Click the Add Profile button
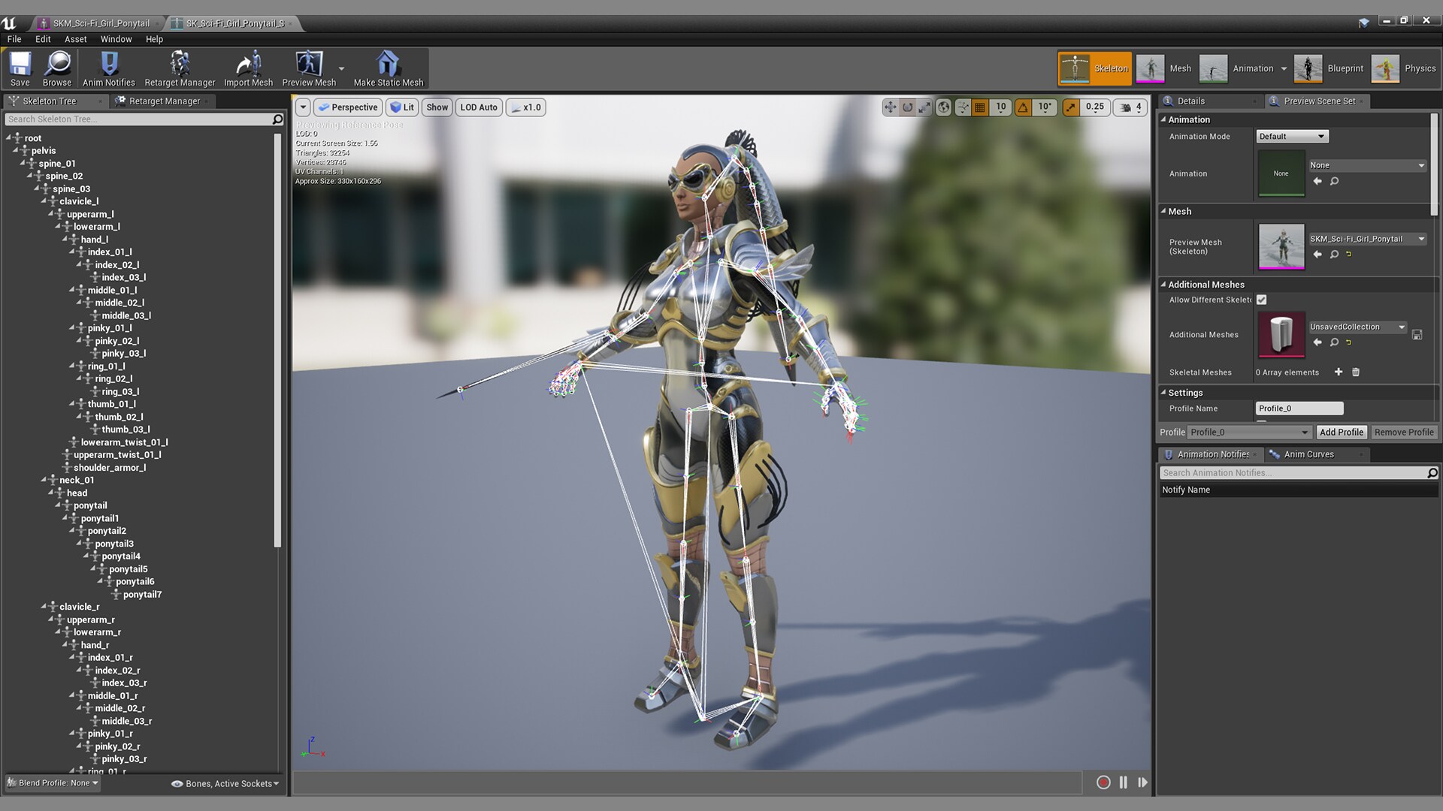1443x811 pixels. pos(1342,432)
